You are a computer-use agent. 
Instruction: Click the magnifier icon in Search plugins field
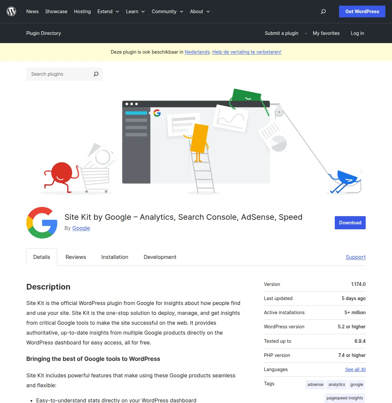96,74
